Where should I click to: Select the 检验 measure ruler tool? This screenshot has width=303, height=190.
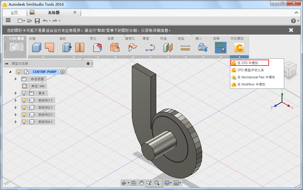(185, 48)
